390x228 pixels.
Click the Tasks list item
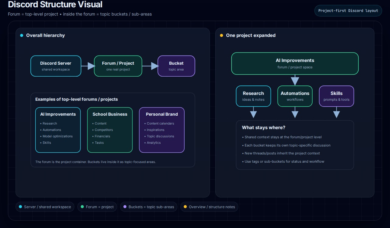click(x=98, y=143)
